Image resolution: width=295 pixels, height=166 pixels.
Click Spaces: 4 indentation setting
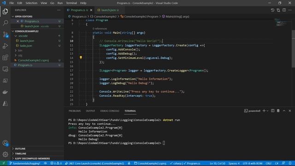click(x=234, y=163)
